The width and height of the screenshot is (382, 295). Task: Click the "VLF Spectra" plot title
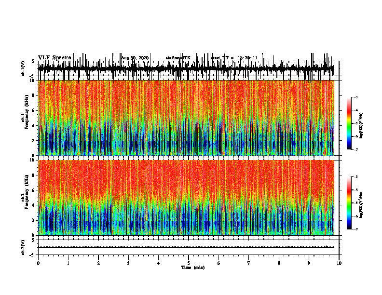55,57
